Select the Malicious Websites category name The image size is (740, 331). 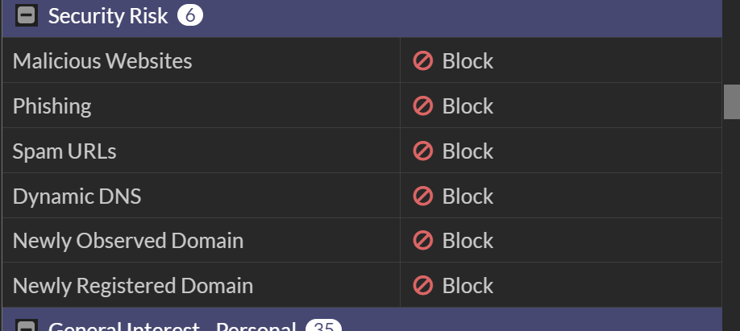[102, 61]
